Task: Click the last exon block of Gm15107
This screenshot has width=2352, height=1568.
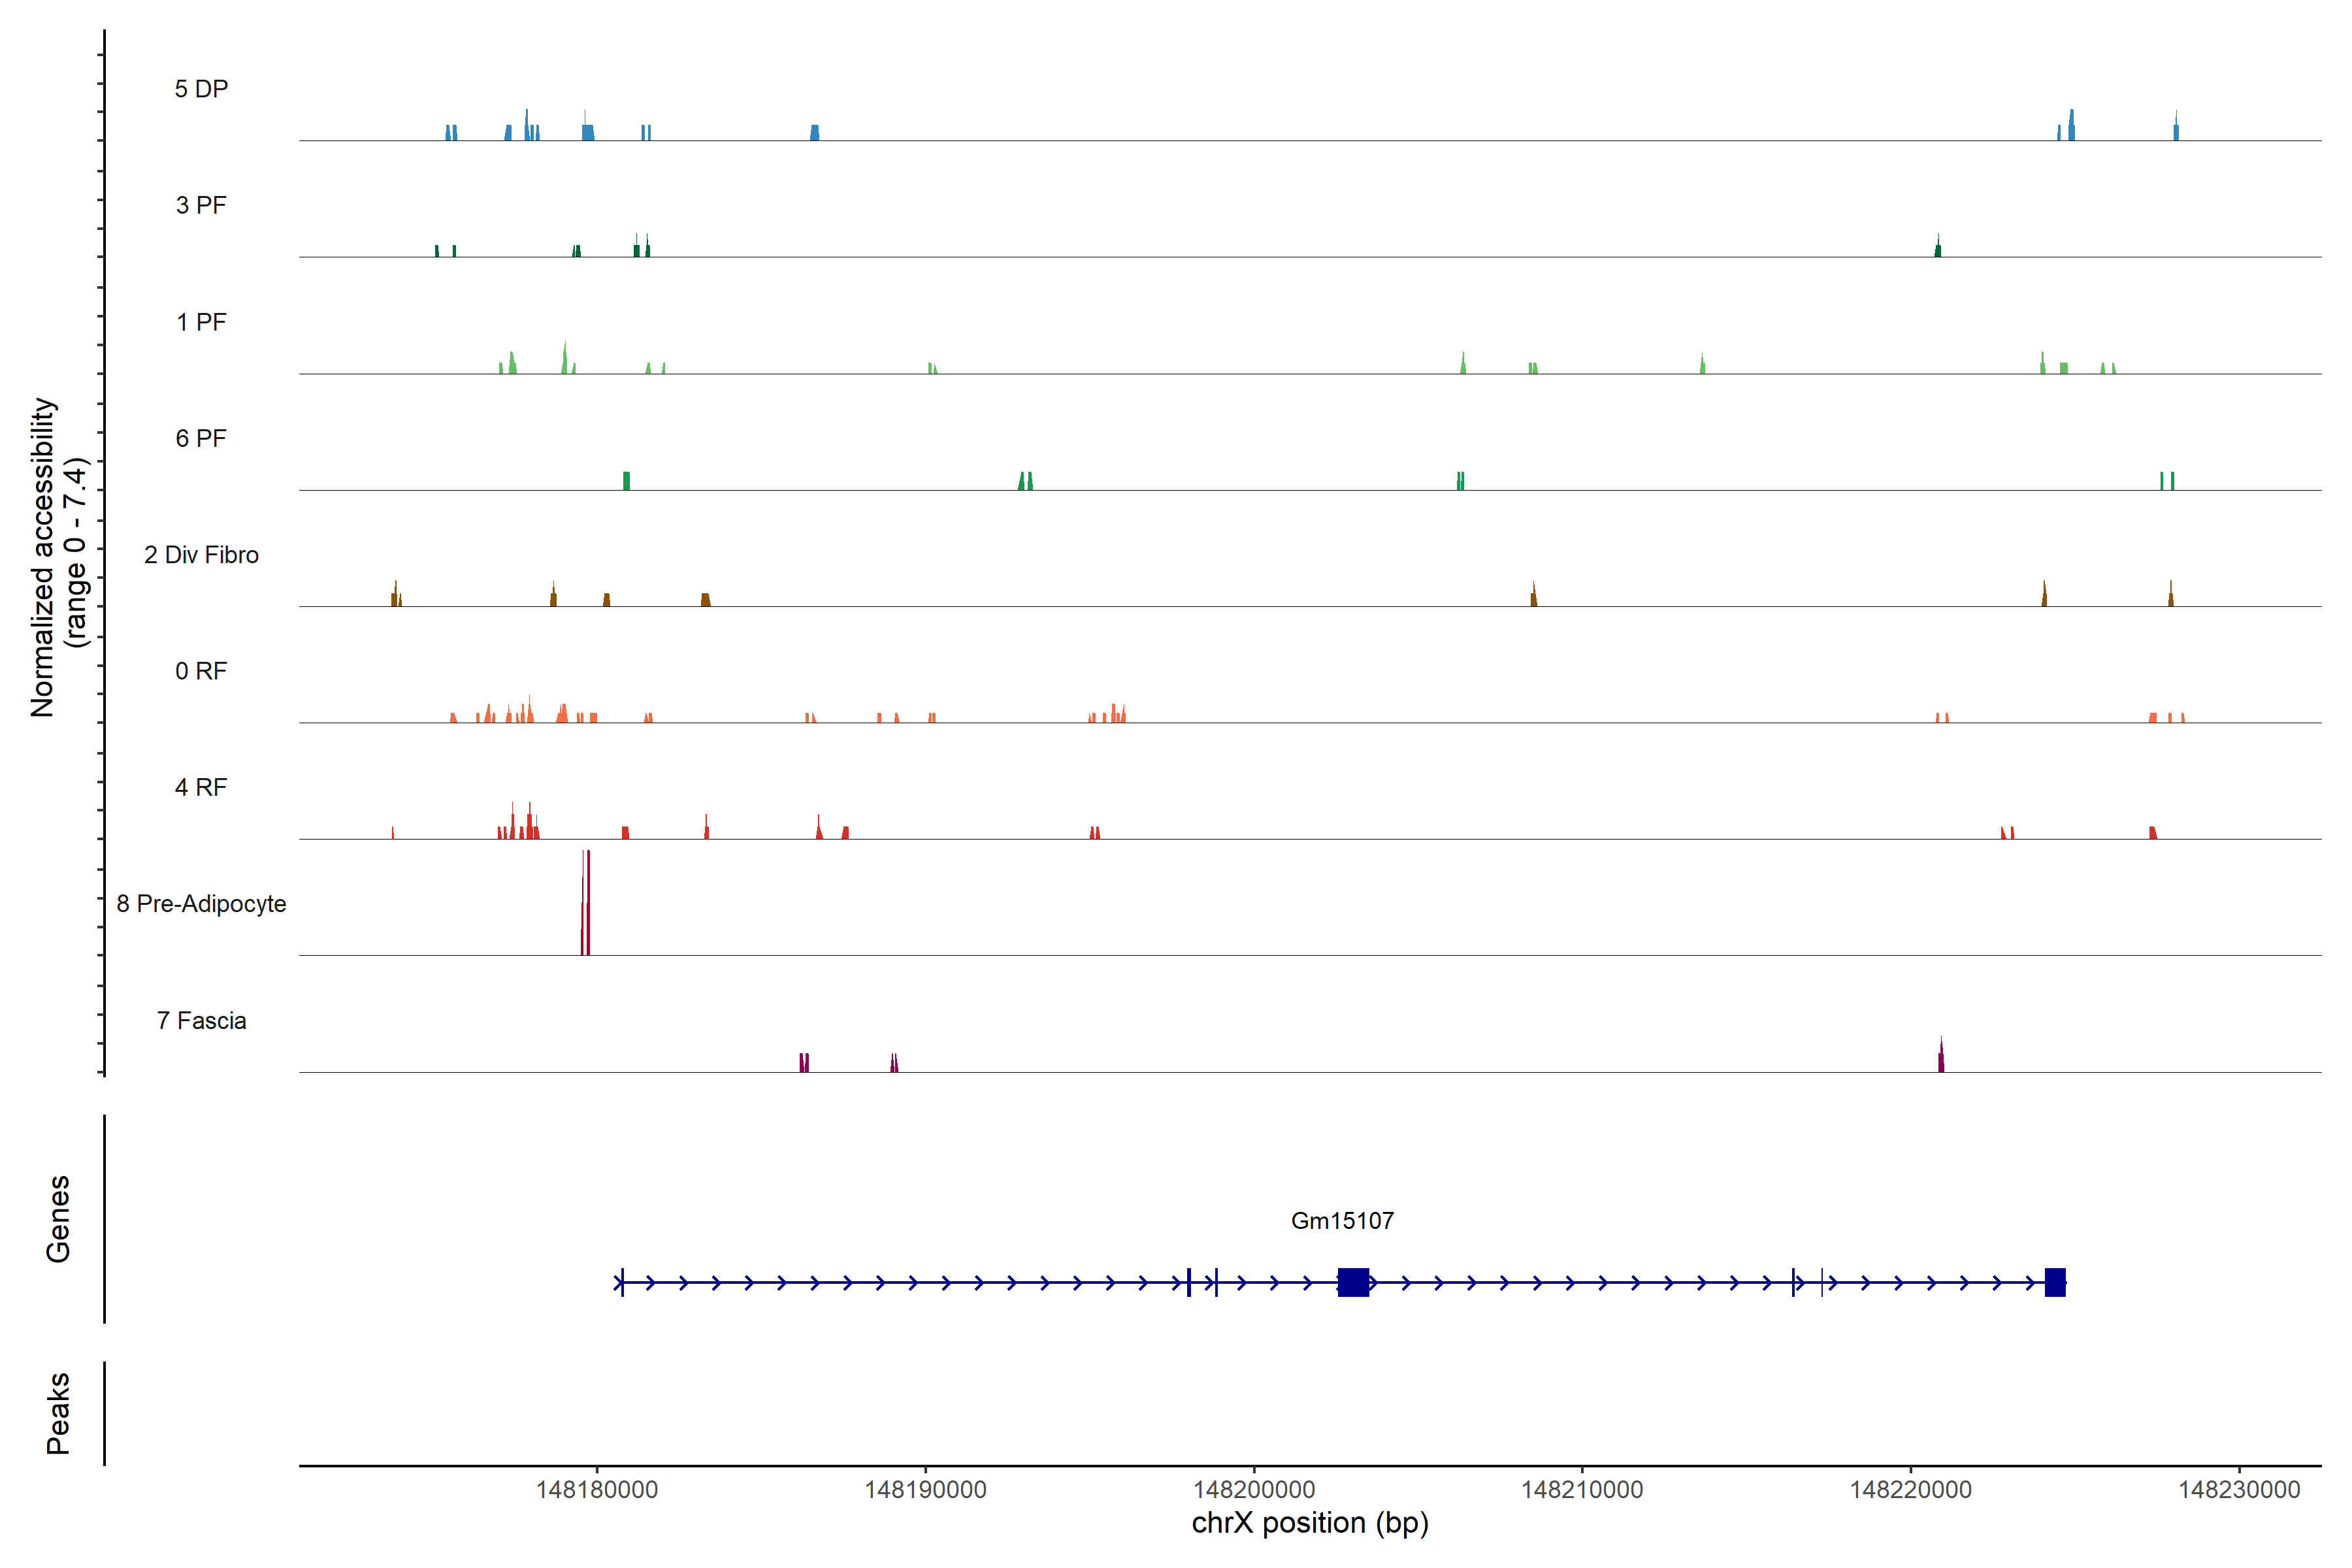Action: pyautogui.click(x=2055, y=1282)
